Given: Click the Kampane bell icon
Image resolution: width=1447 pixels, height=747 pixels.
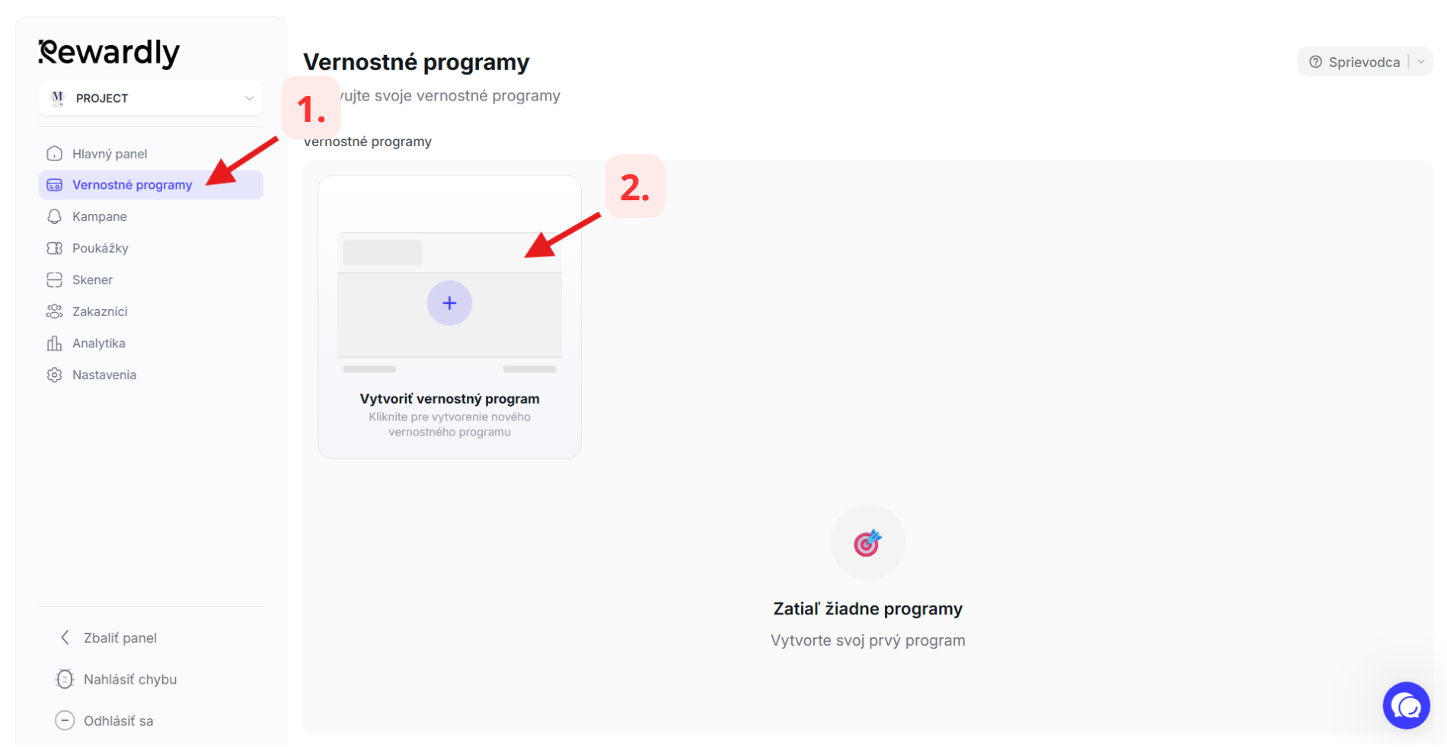Looking at the screenshot, I should click(54, 216).
